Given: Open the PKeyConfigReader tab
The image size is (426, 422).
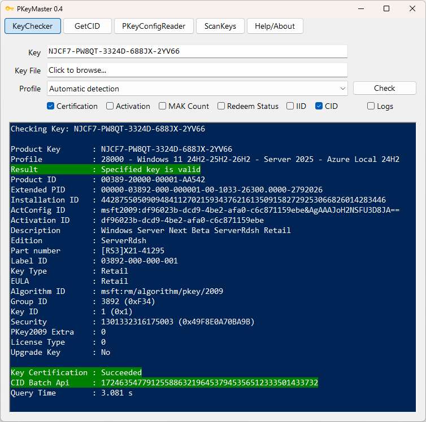Looking at the screenshot, I should (154, 26).
